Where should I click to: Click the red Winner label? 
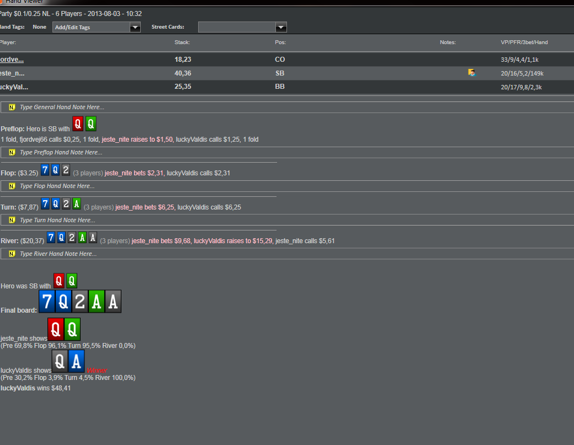(x=97, y=371)
